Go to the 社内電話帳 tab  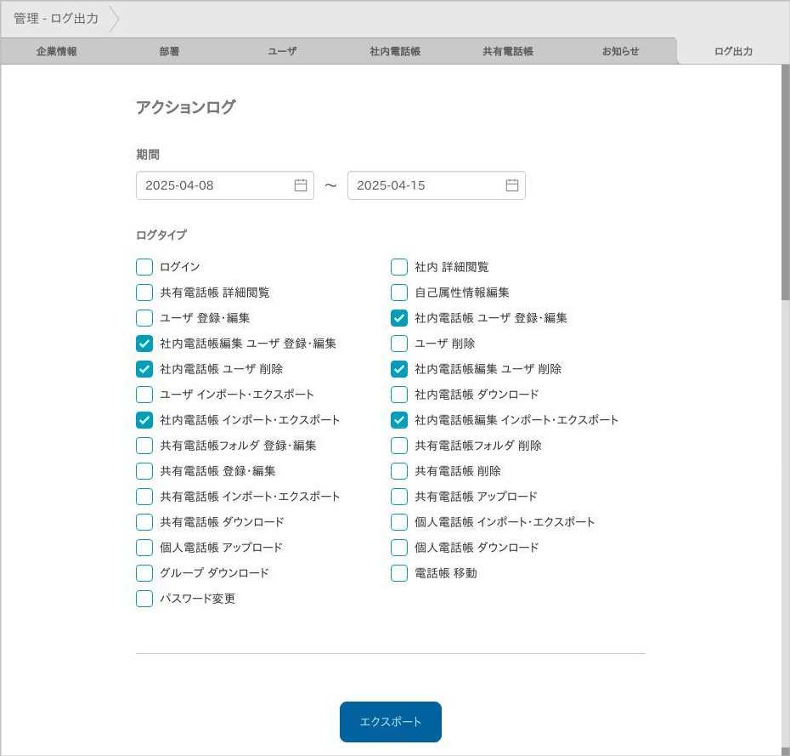[x=395, y=51]
